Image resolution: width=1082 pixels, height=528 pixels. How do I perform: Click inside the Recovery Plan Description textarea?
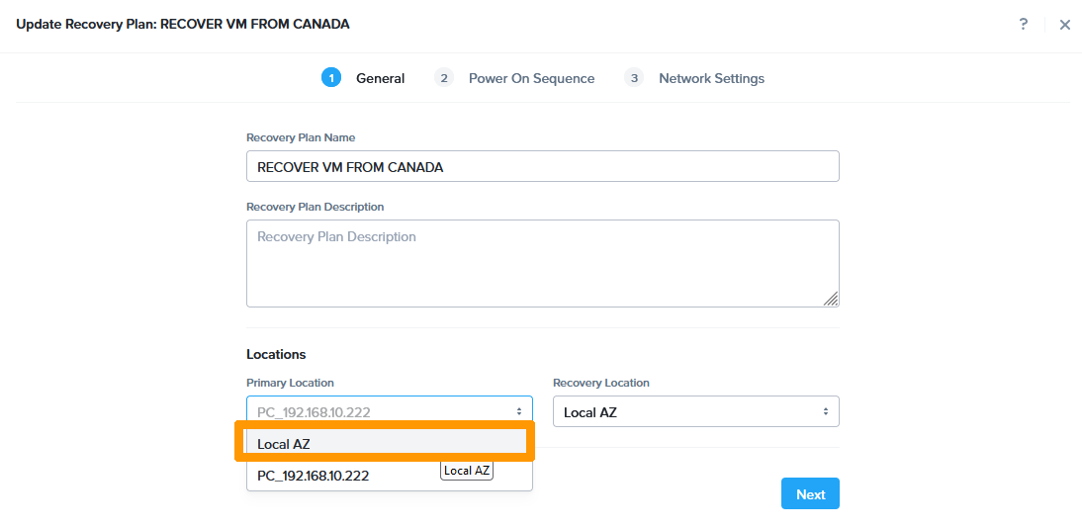542,263
